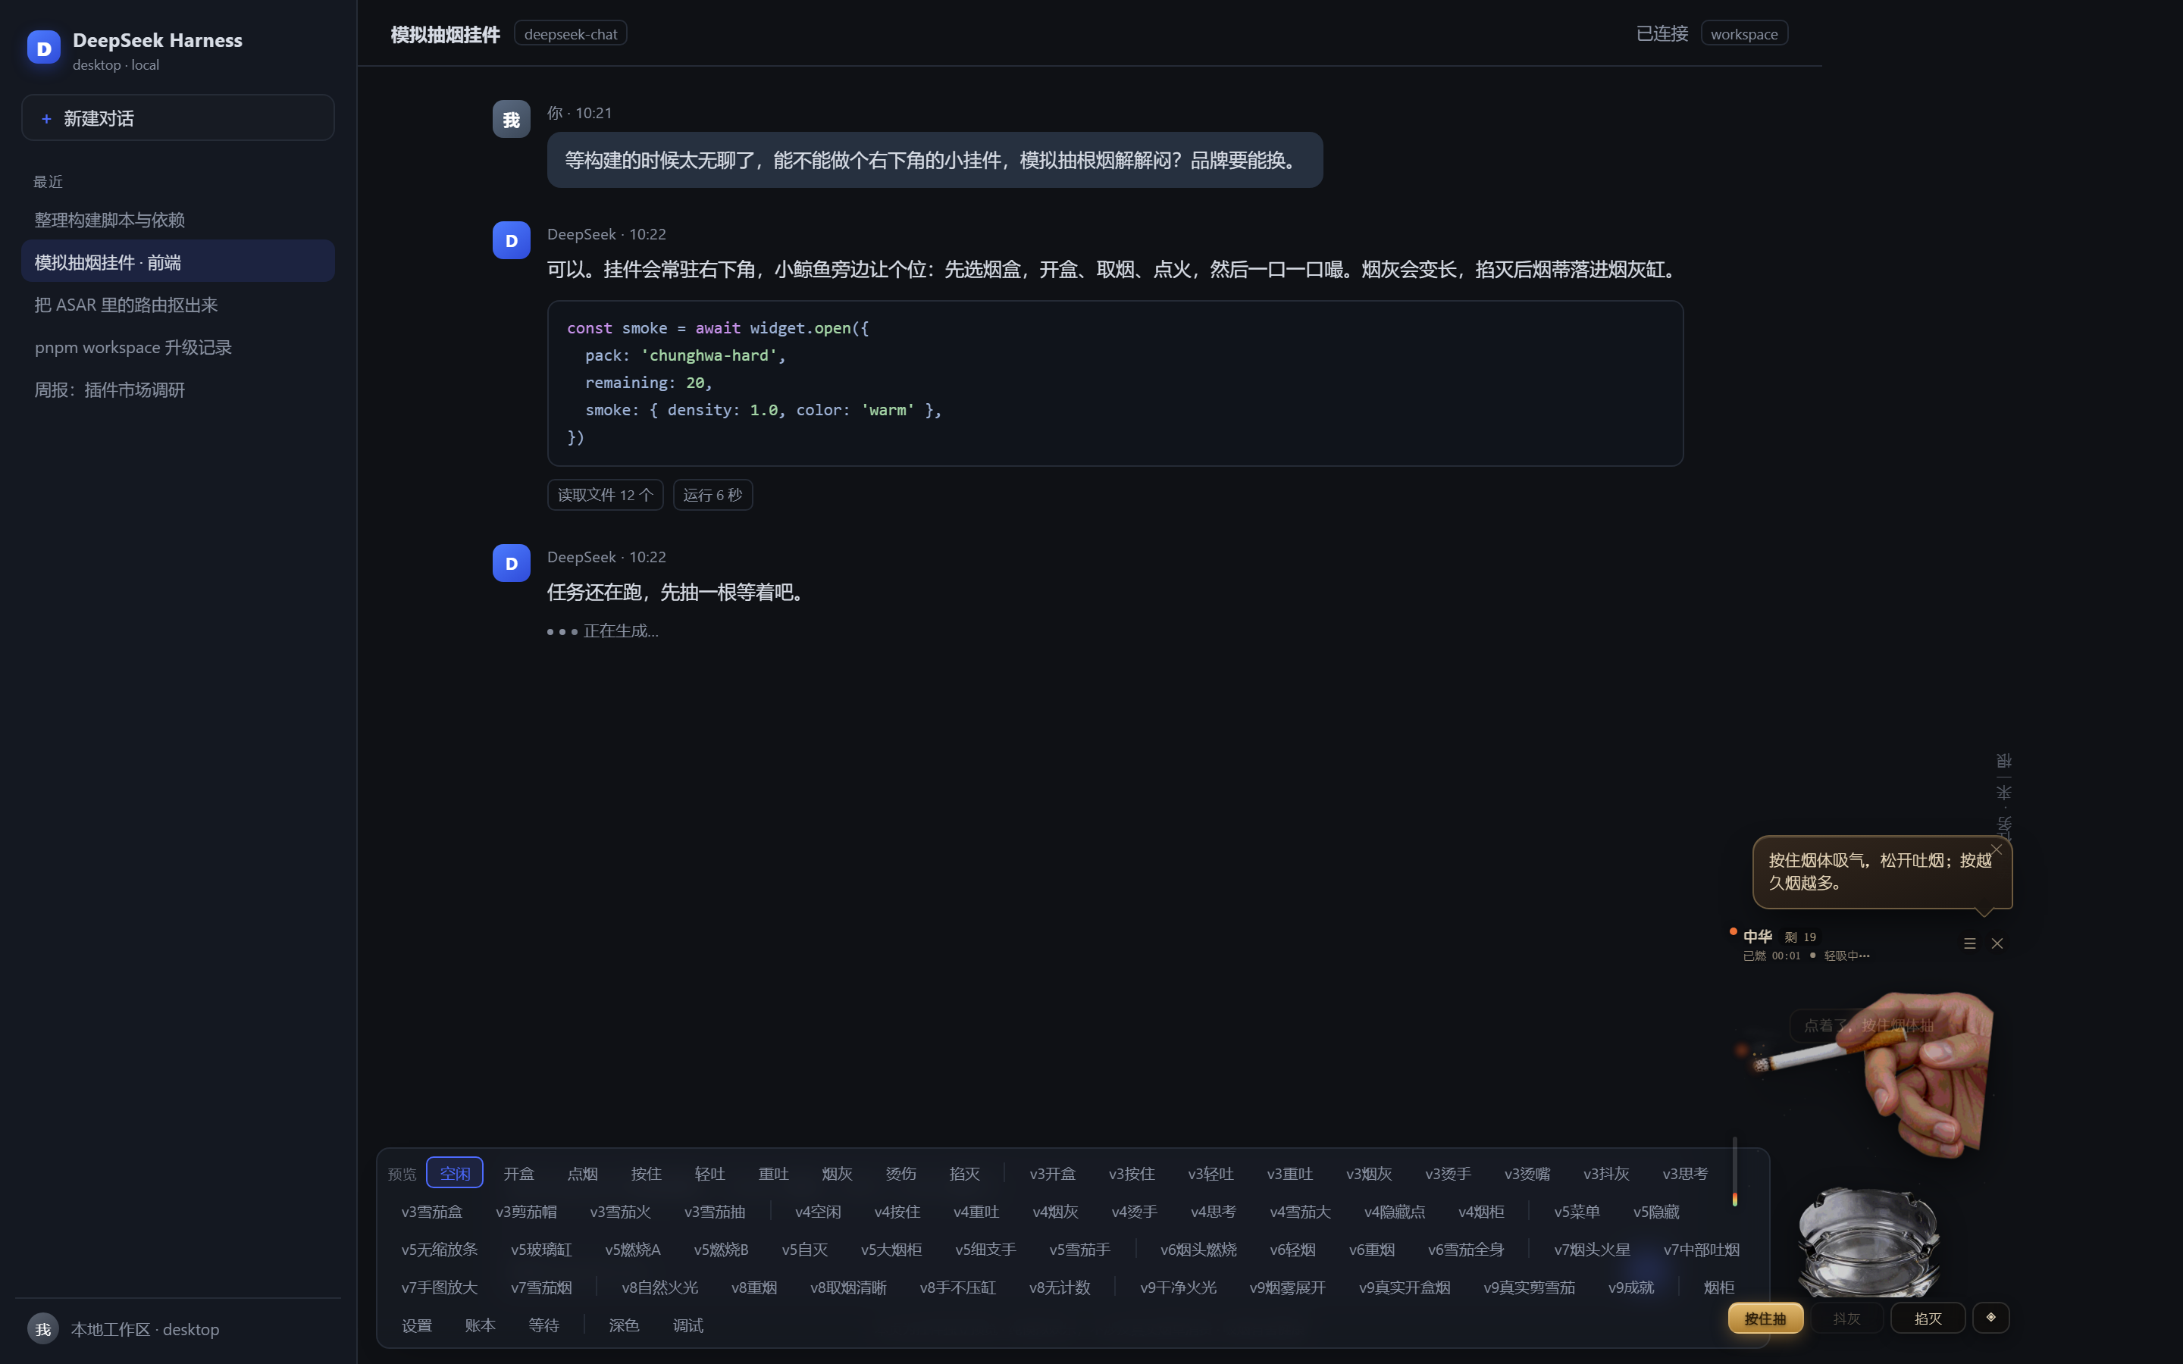The image size is (2183, 1364).
Task: Select the v9真实剪雪茄 preview chip
Action: click(x=1529, y=1287)
